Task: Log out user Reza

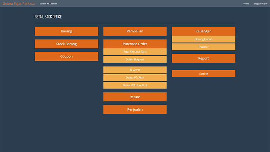Action: coord(261,3)
